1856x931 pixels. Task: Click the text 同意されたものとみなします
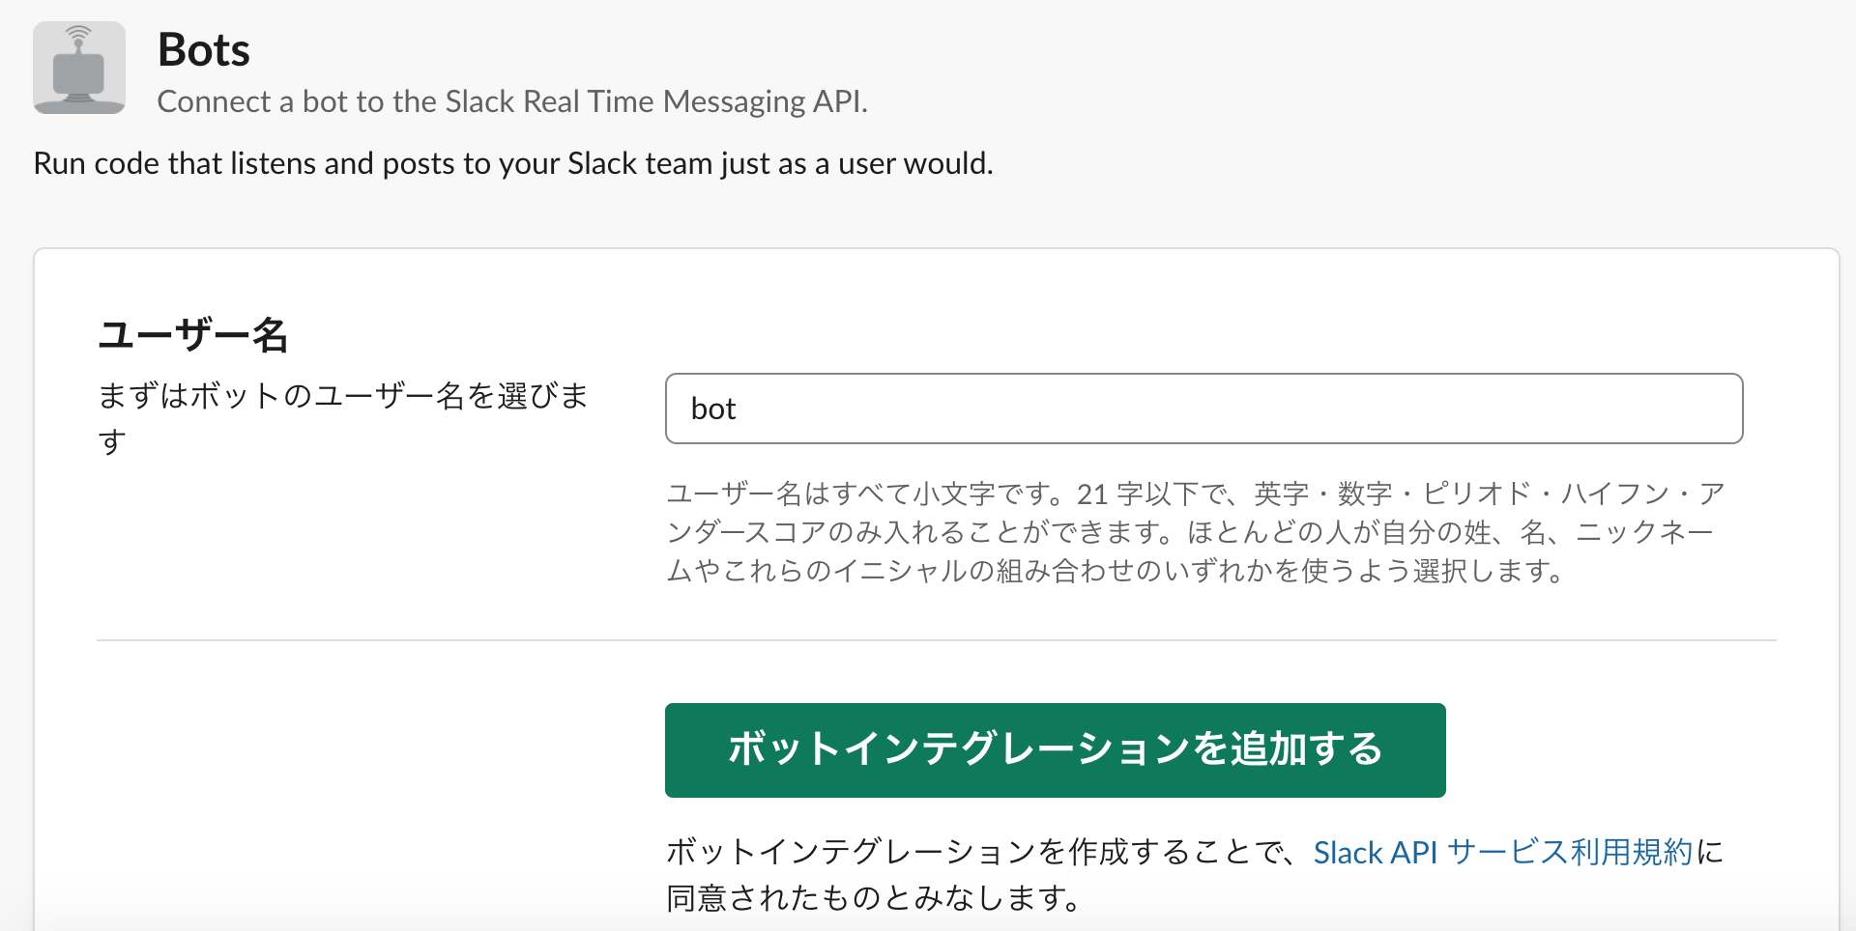coord(873,899)
